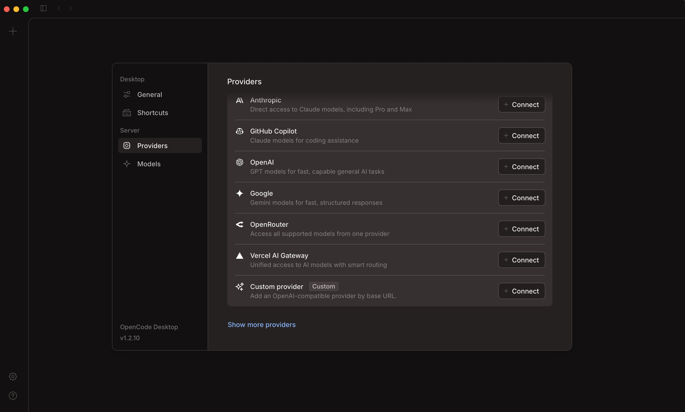
Task: Connect the Google provider
Action: tap(521, 198)
